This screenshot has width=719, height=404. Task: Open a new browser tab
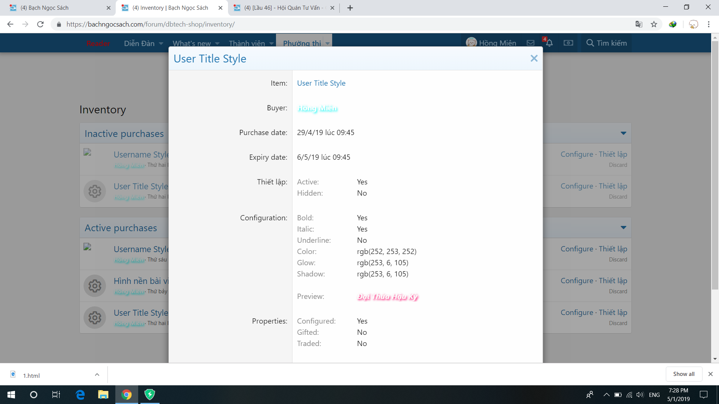[350, 8]
